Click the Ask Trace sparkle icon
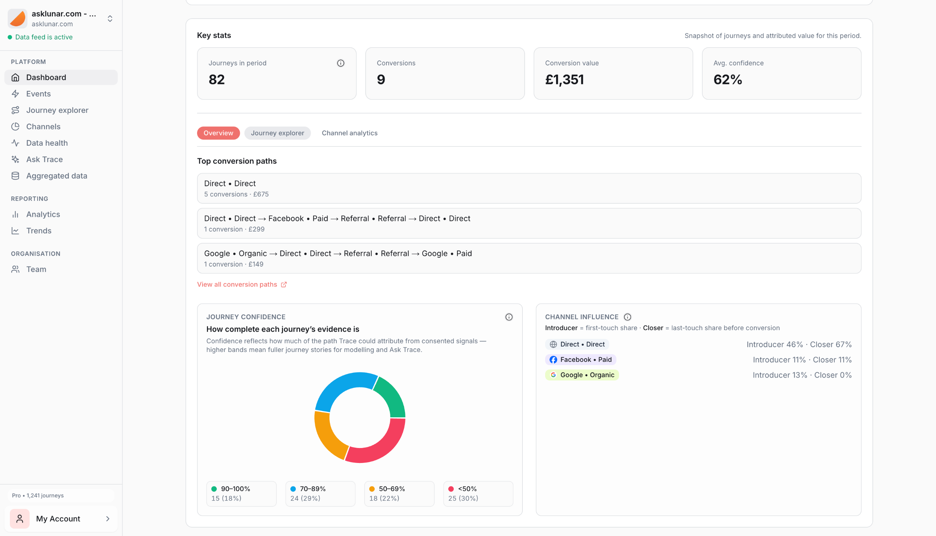This screenshot has width=936, height=536. pos(15,160)
